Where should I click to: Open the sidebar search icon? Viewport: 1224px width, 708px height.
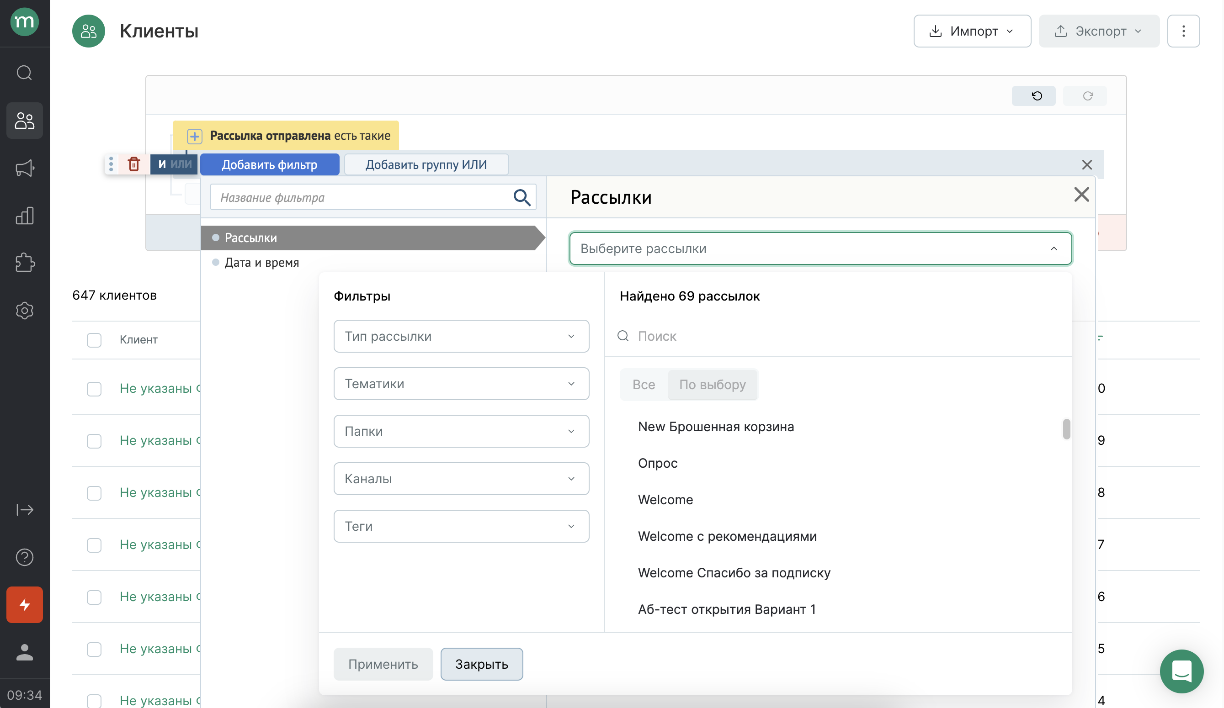pos(24,73)
